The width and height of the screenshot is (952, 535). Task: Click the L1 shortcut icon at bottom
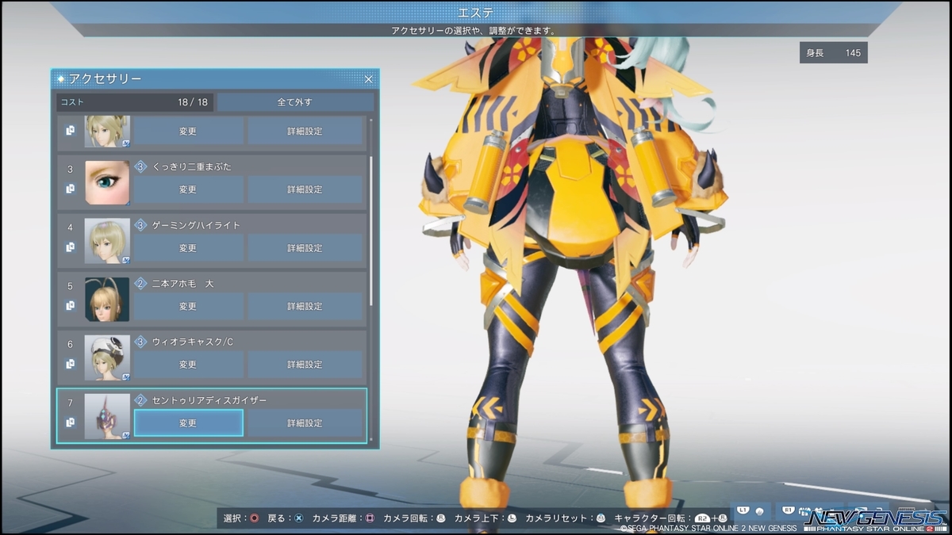point(743,510)
